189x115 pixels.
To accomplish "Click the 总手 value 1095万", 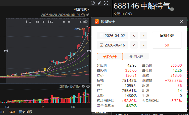I will pyautogui.click(x=131, y=86).
